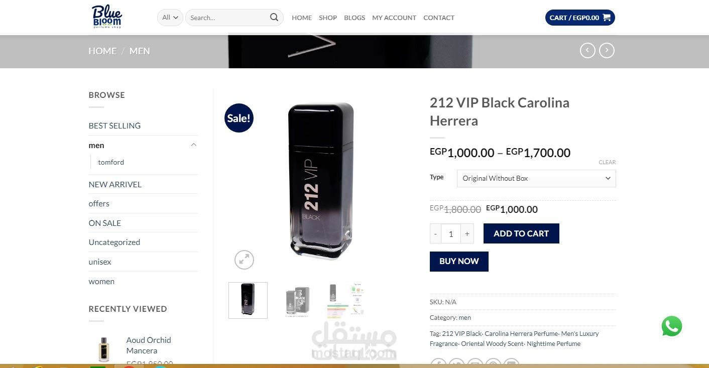
Task: Go to next product arrow
Action: [607, 50]
